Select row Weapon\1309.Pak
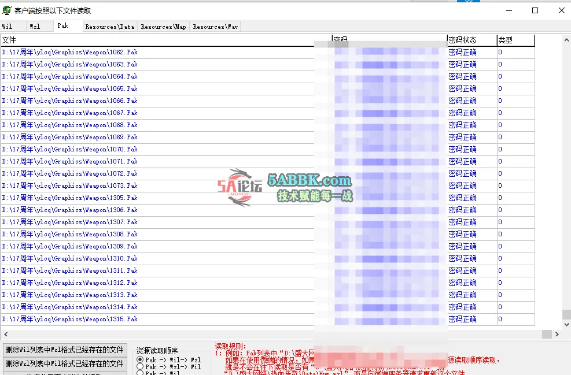The width and height of the screenshot is (571, 375). 268,246
